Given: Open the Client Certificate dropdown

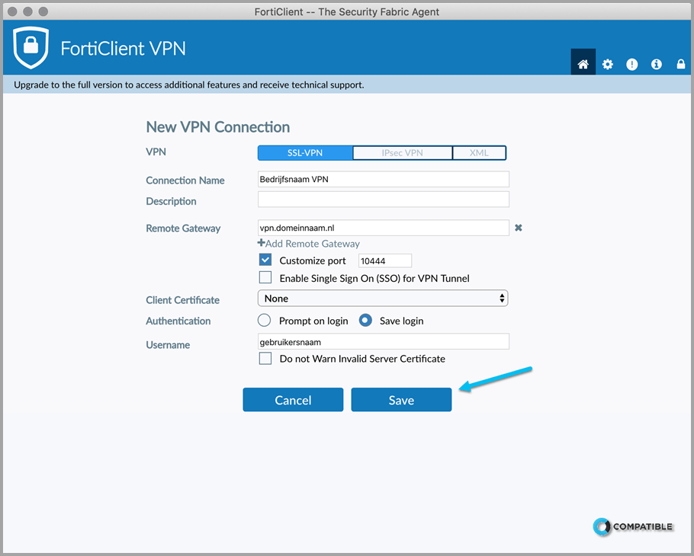Looking at the screenshot, I should [x=383, y=299].
